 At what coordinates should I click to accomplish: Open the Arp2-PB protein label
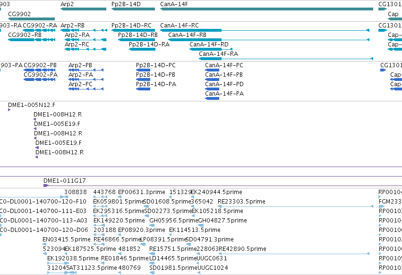point(80,65)
